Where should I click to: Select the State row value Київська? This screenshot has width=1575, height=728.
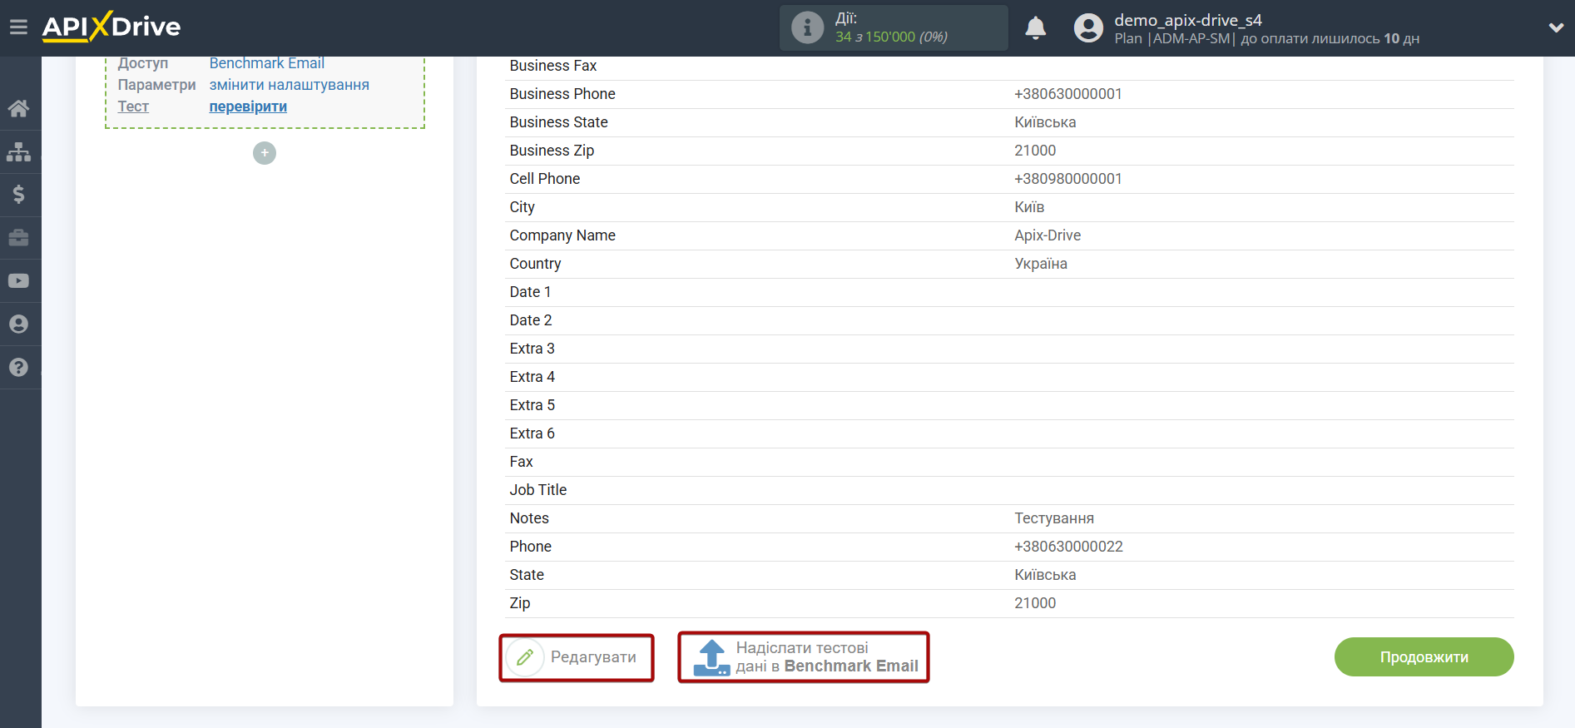1045,575
